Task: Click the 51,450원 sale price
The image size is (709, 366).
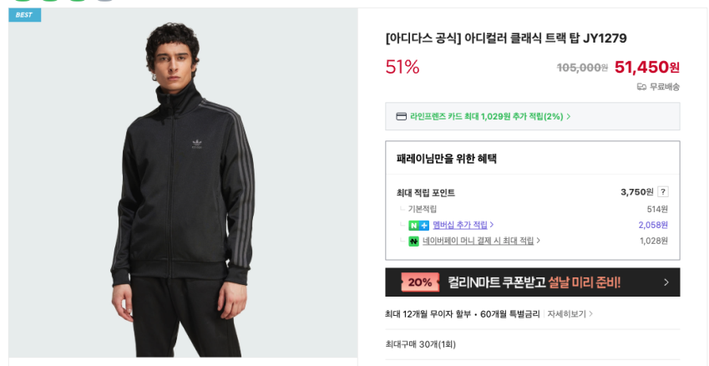Action: click(x=646, y=67)
